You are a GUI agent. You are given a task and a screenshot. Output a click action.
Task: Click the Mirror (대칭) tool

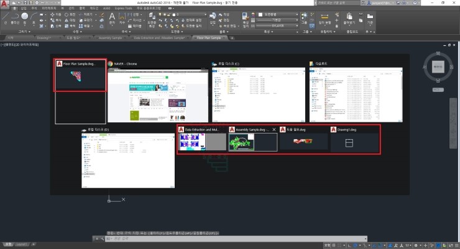[70, 20]
